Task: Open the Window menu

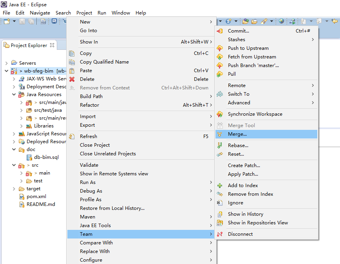Action: point(121,13)
